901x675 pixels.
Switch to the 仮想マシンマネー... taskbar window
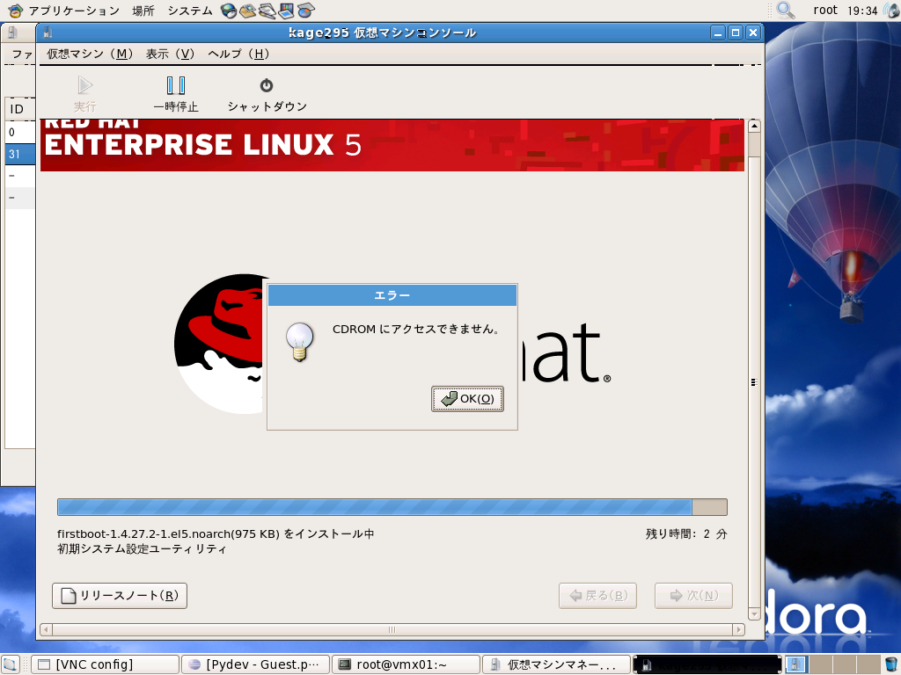point(557,664)
